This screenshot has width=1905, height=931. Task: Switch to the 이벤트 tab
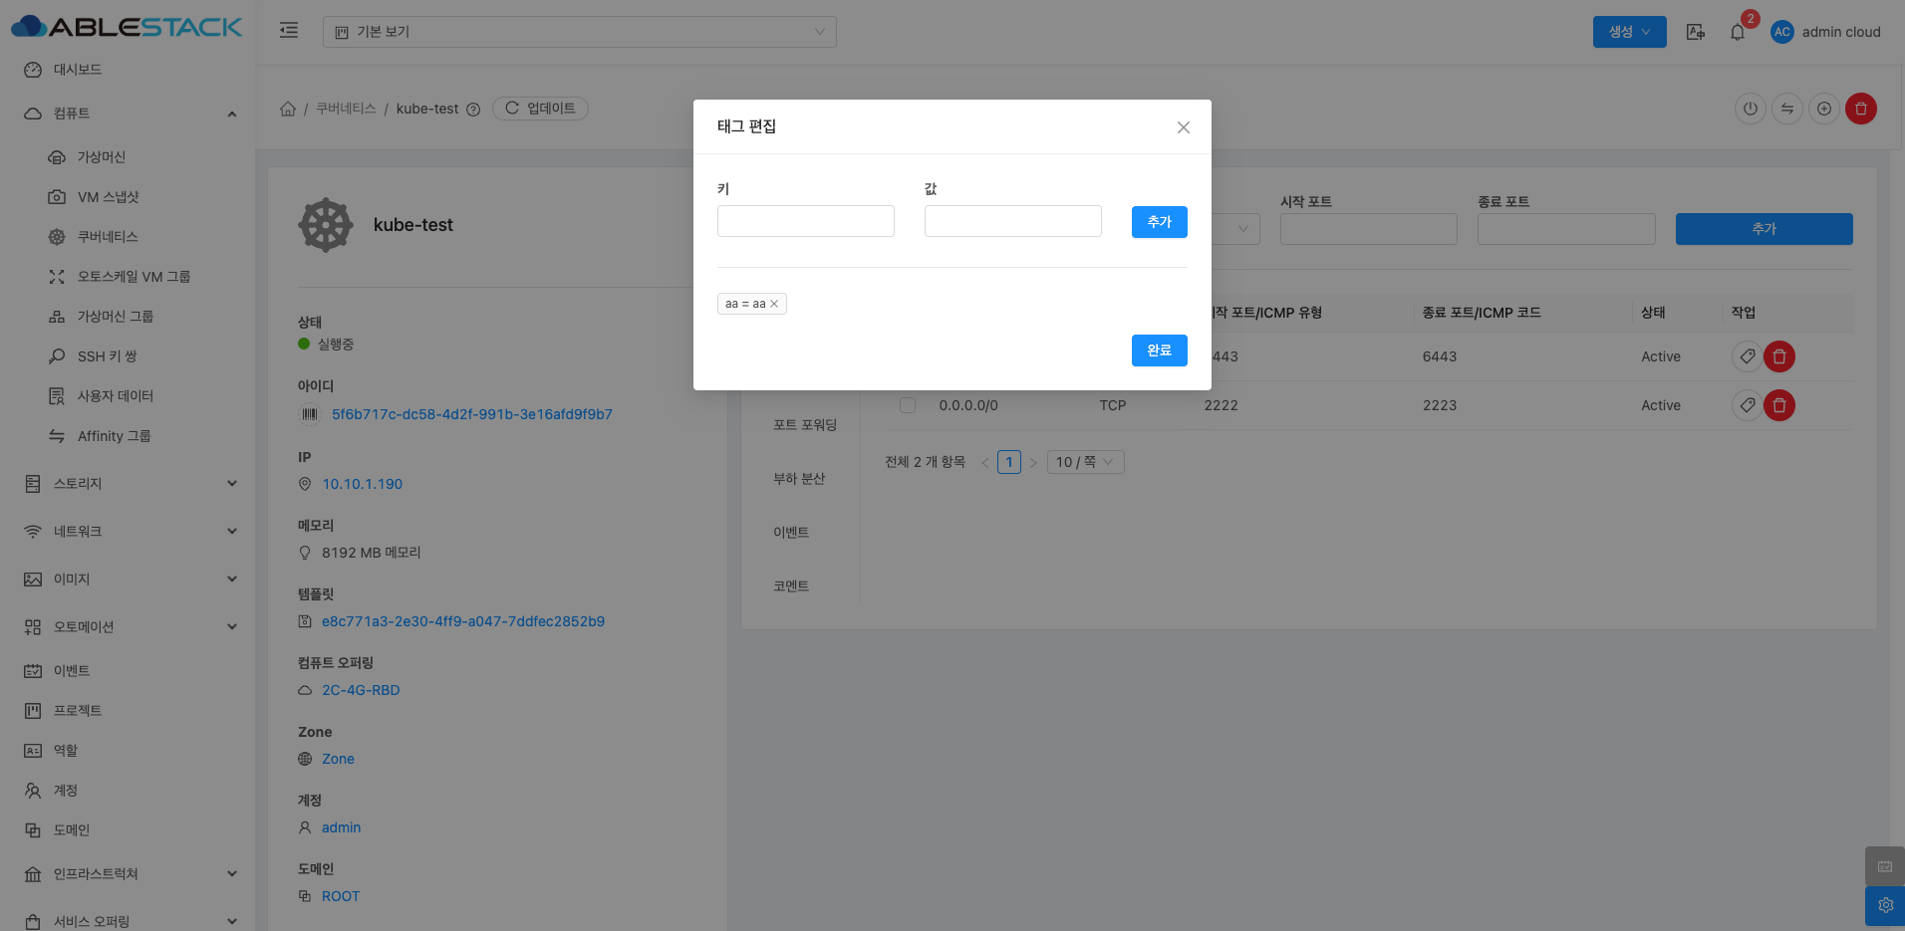click(791, 533)
